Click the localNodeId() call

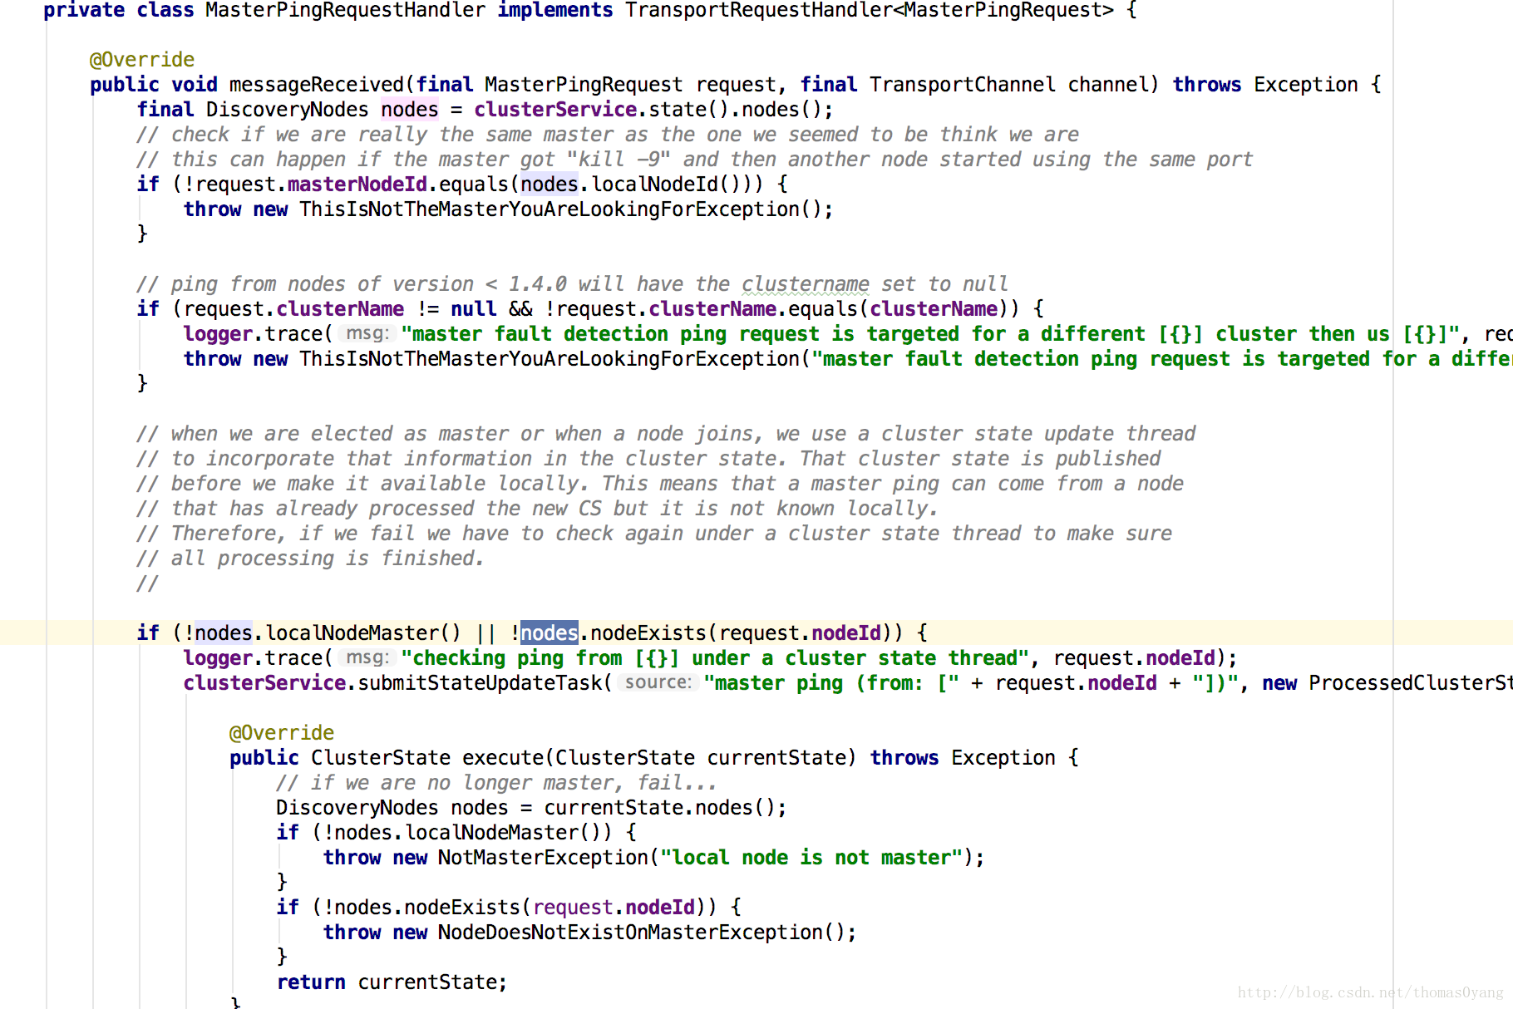[666, 185]
